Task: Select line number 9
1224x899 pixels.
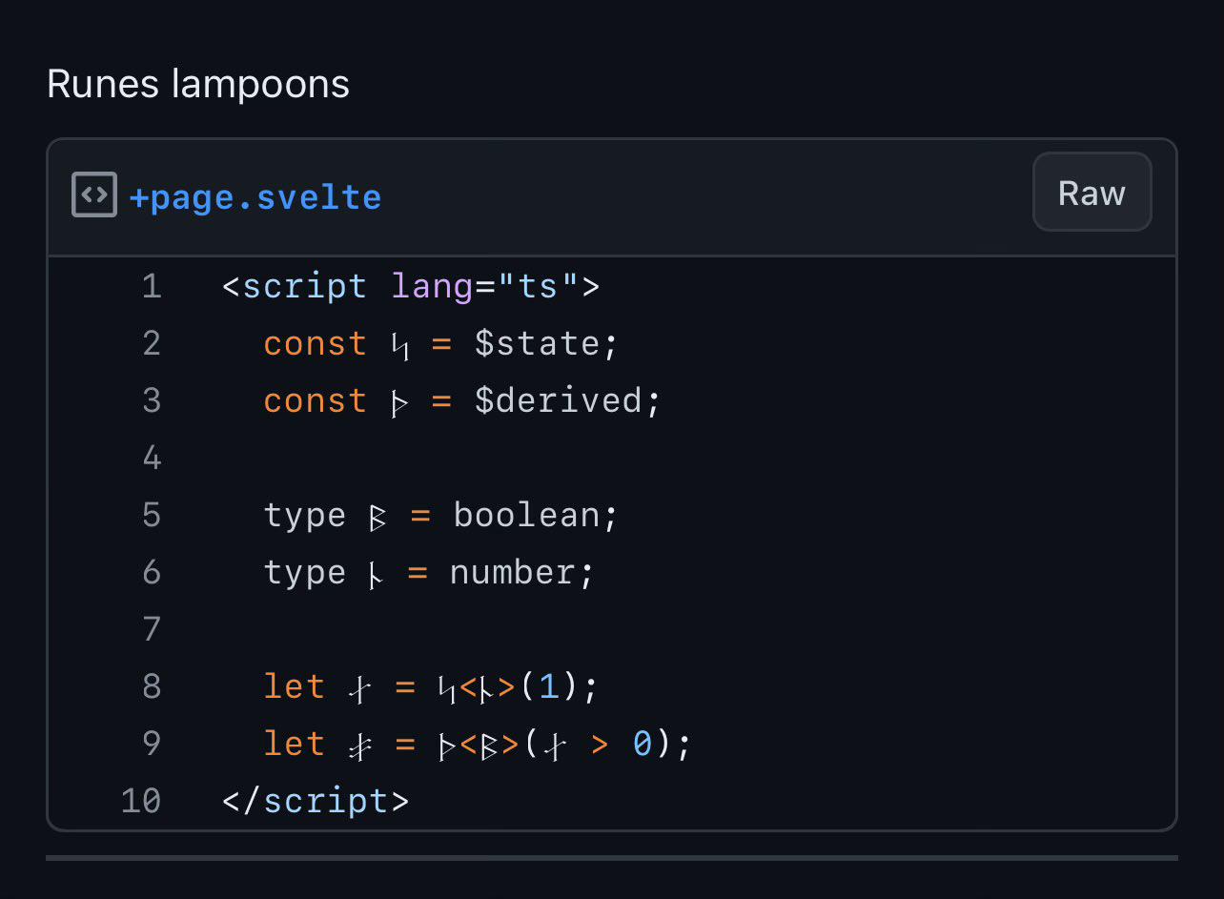Action: [152, 744]
